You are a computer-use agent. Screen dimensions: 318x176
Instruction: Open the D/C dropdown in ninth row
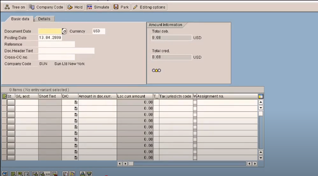(x=76, y=152)
